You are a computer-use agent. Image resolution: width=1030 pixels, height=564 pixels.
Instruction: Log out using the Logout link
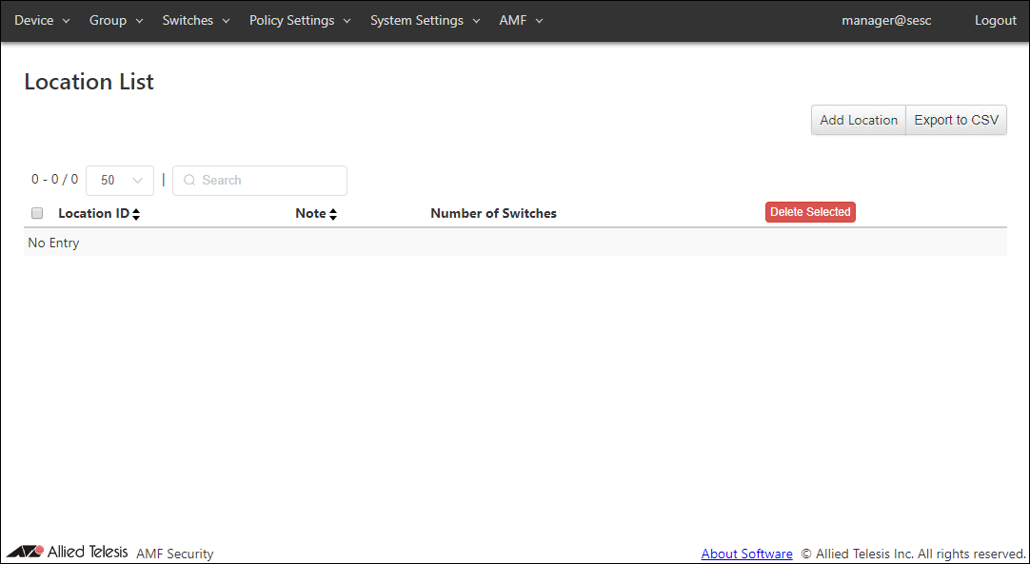click(995, 21)
